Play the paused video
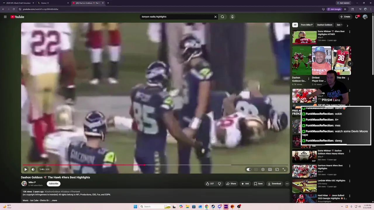The height and width of the screenshot is (210, 374). pyautogui.click(x=26, y=169)
